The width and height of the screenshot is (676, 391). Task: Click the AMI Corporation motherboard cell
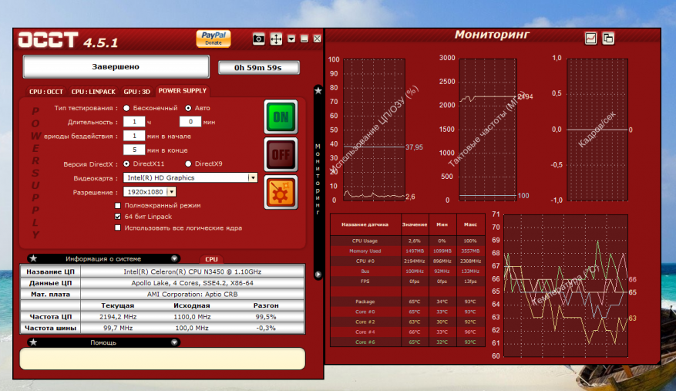(192, 295)
